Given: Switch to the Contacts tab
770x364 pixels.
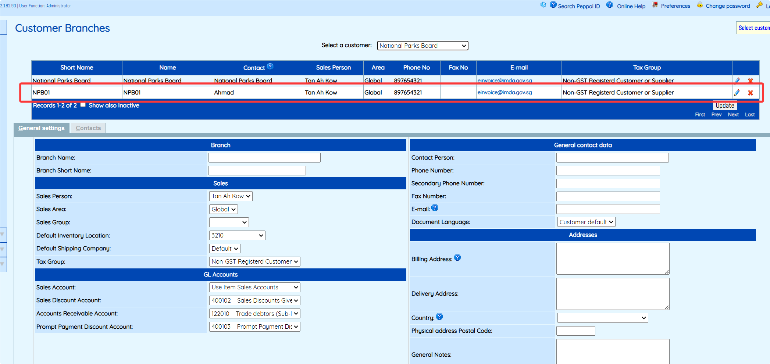Looking at the screenshot, I should tap(88, 128).
